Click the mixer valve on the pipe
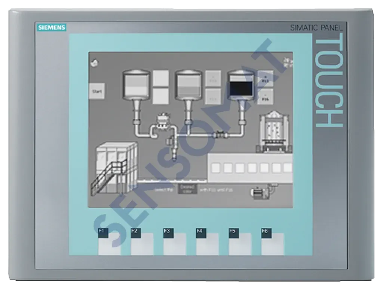 [x=162, y=120]
